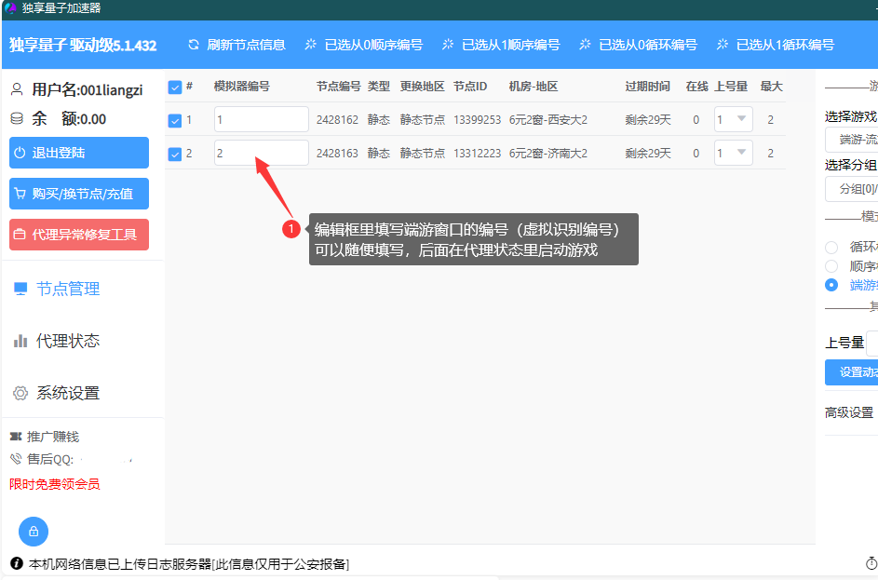Click the 模拟器编号 column header

coord(242,87)
